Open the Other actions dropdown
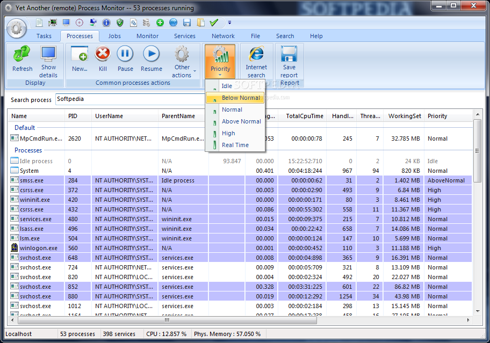490x343 pixels. click(x=183, y=62)
